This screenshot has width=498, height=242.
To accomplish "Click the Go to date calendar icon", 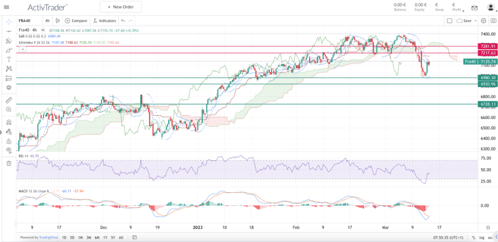I will click(134, 237).
